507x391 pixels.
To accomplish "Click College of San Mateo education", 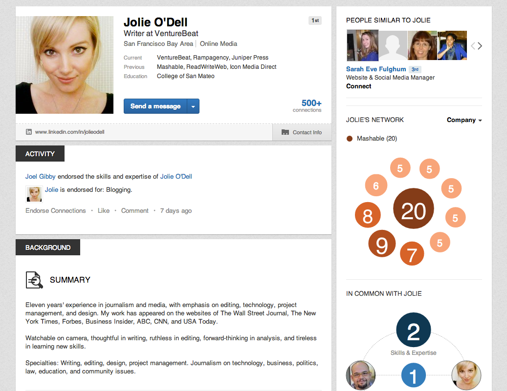I will point(186,76).
